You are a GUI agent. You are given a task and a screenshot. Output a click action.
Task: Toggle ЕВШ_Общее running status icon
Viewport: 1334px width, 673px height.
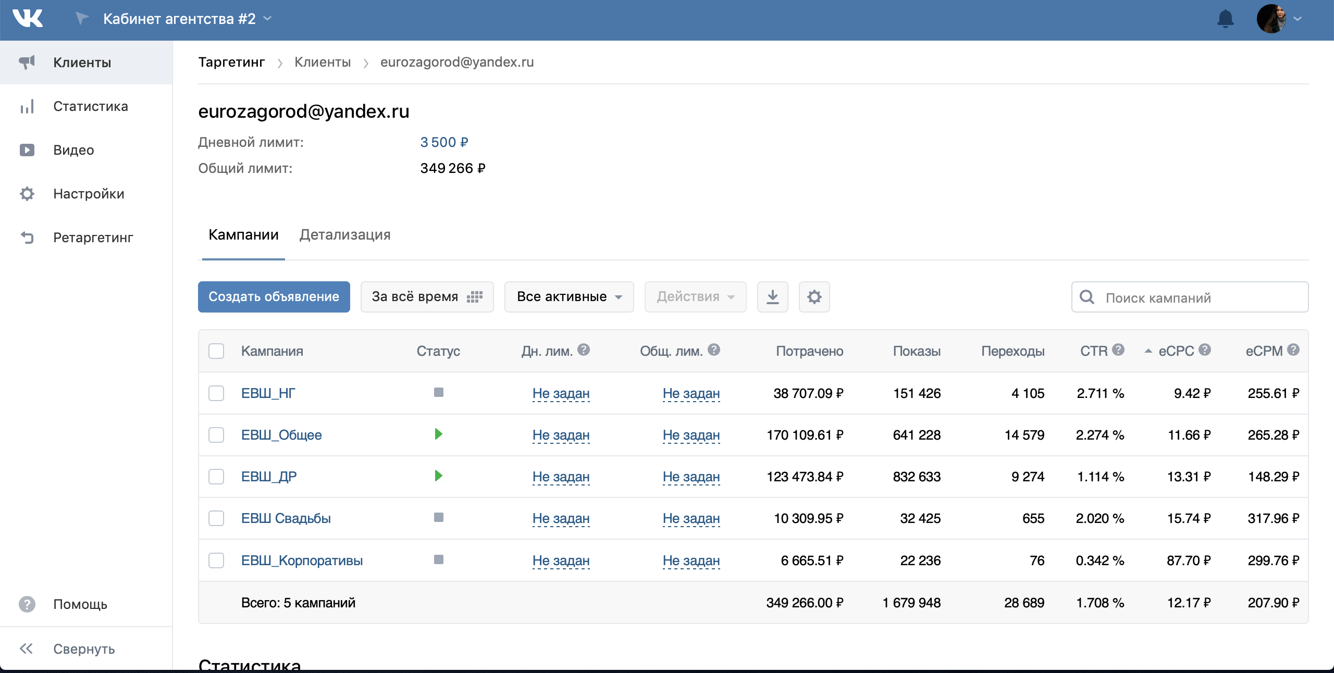pos(439,434)
